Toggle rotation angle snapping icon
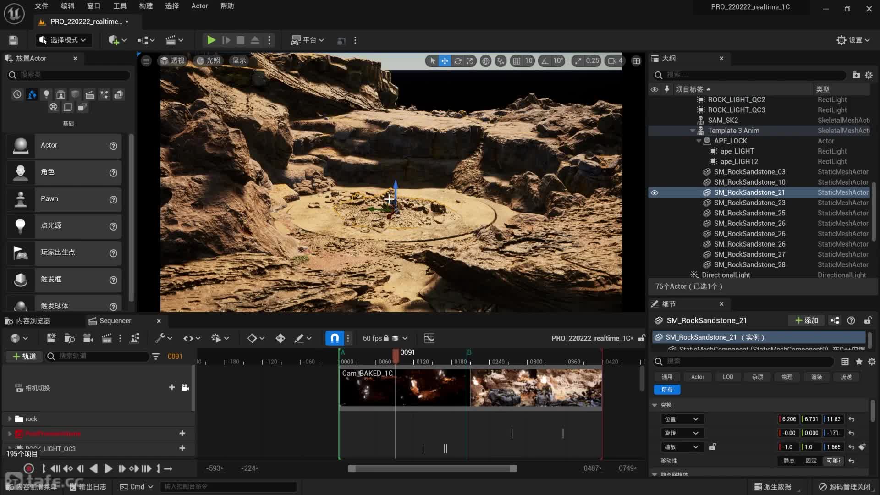The height and width of the screenshot is (495, 880). tap(544, 60)
